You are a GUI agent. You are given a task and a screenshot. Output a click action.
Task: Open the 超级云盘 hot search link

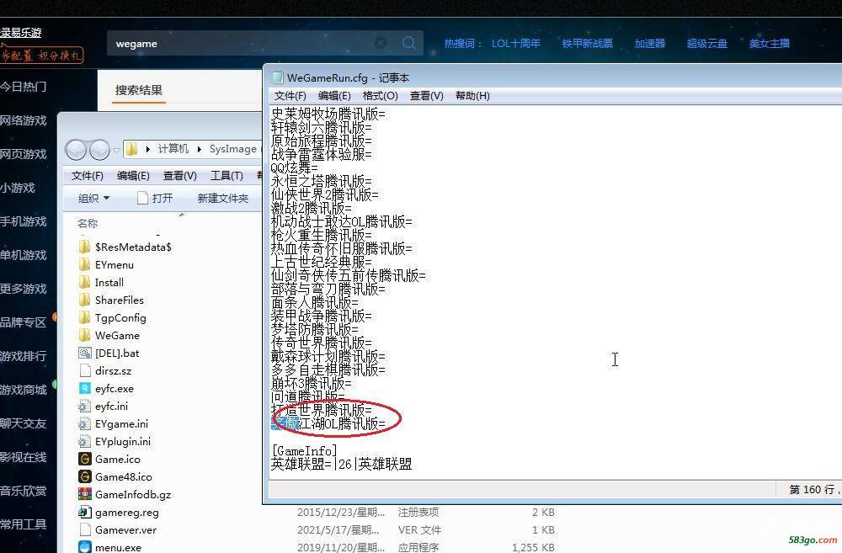[x=707, y=44]
